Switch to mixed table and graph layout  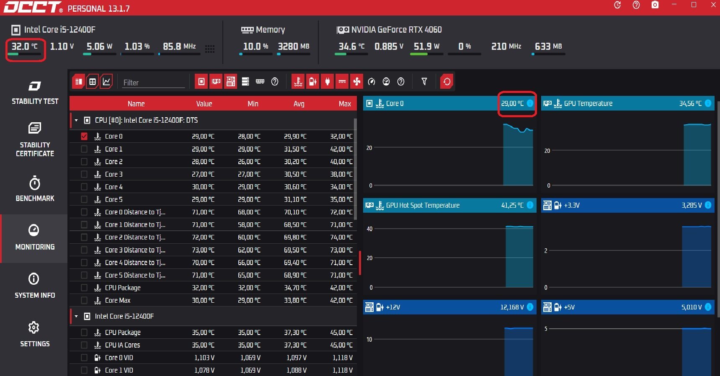point(78,82)
